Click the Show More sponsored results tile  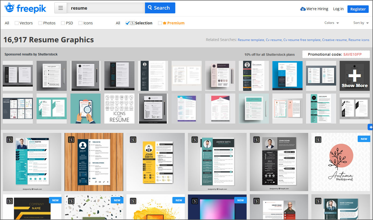click(x=355, y=76)
